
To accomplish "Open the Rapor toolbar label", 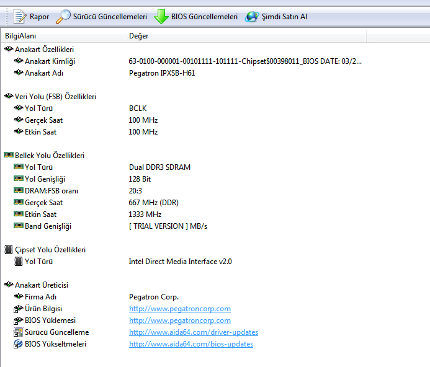I will [x=40, y=17].
